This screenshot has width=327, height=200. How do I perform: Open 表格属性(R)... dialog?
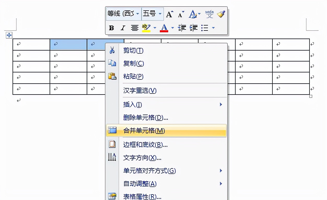pyautogui.click(x=166, y=196)
